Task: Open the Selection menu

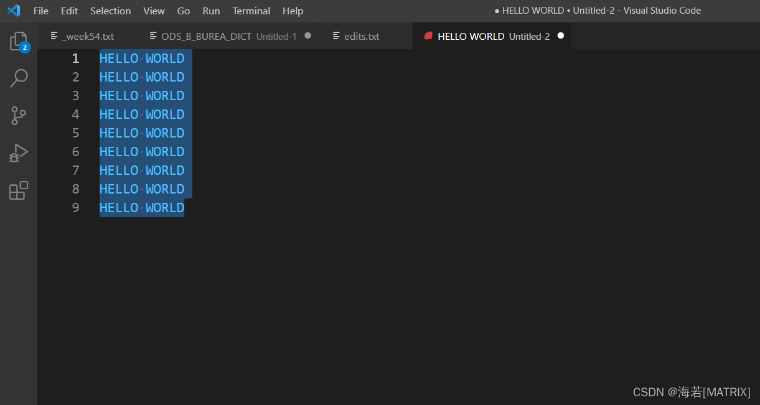Action: coord(110,11)
